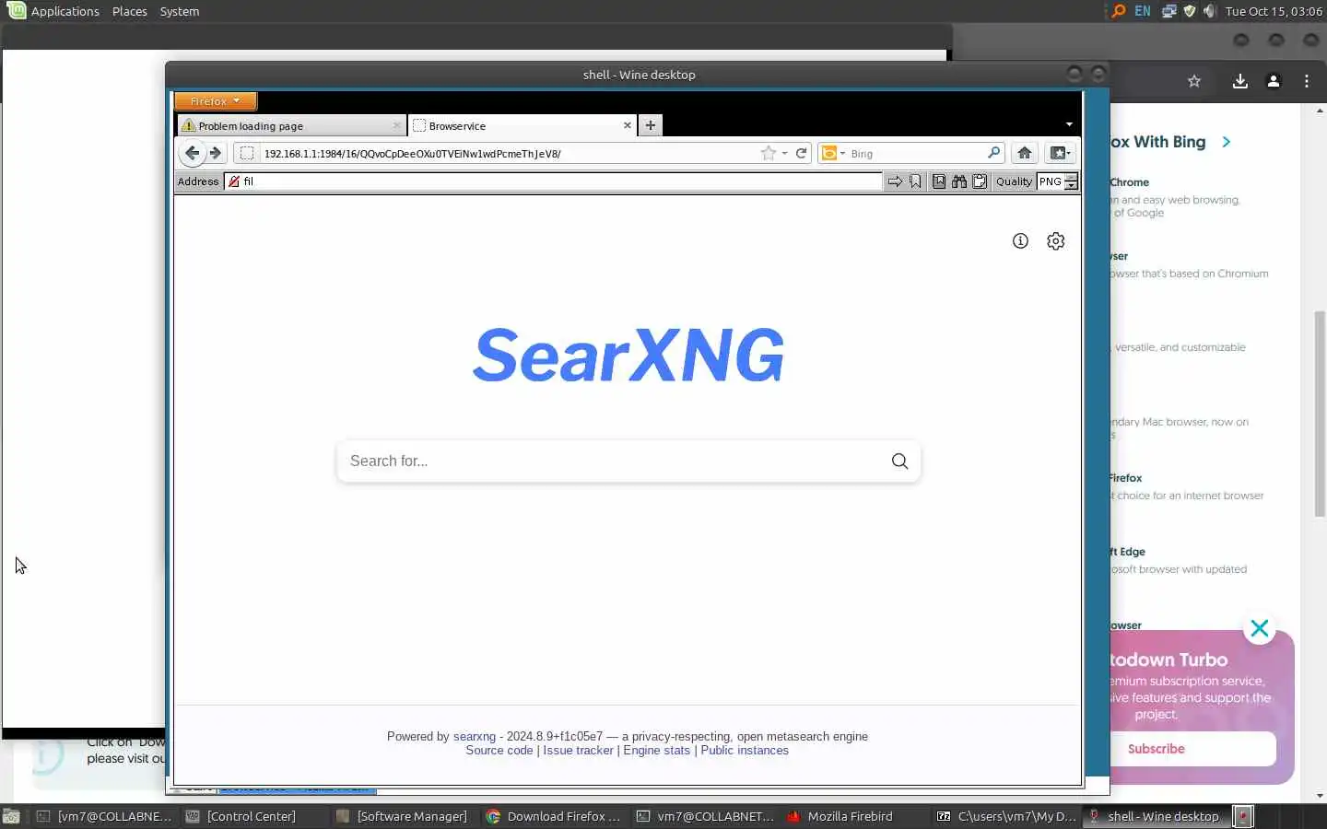The image size is (1327, 829).
Task: Open the Engine stats link
Action: click(x=656, y=751)
